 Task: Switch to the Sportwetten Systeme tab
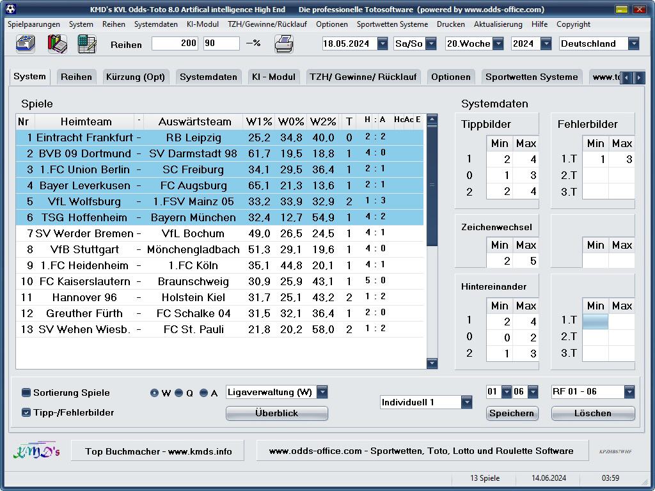point(532,77)
